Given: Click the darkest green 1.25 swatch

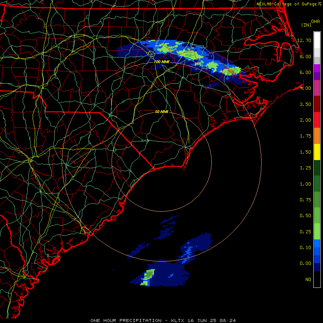Looking at the screenshot, I should coord(317,168).
